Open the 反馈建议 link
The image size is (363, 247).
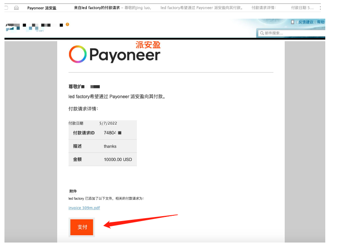click(x=305, y=22)
